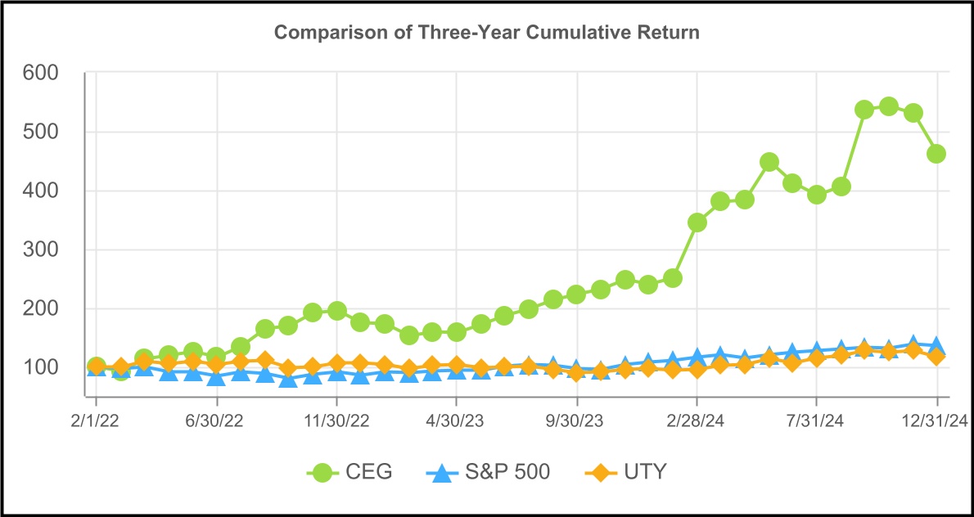Click the CEG data point at 2/28/24
This screenshot has height=517, width=974.
697,223
